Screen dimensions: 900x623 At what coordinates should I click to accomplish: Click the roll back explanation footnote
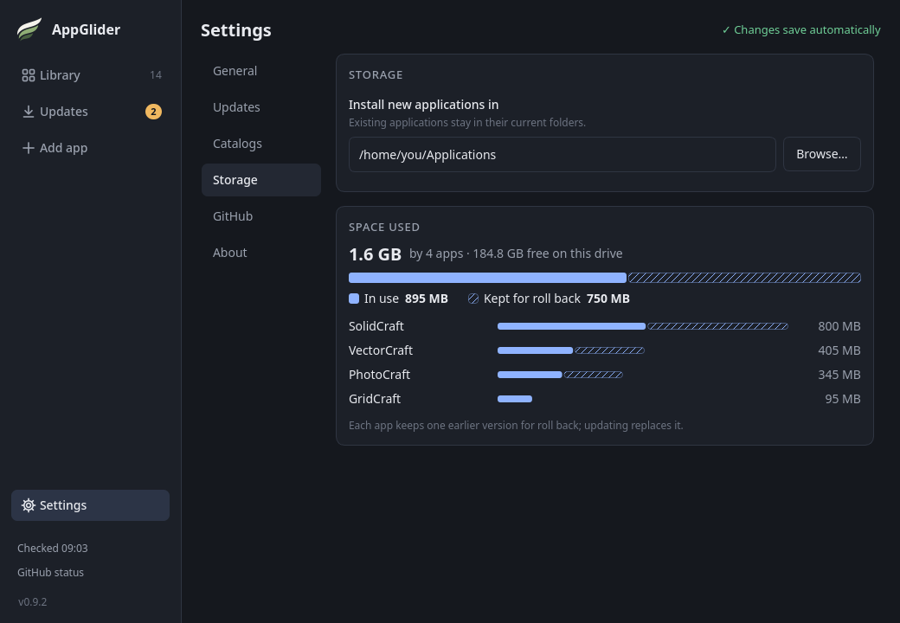coord(516,425)
